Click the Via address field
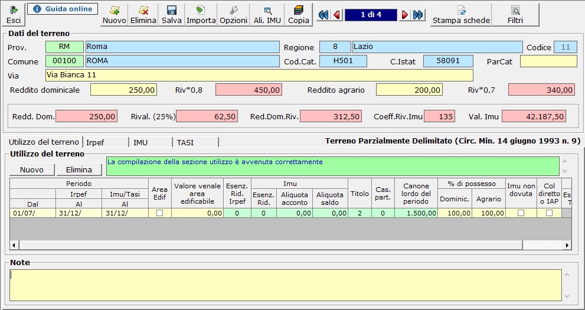The width and height of the screenshot is (585, 310). click(259, 76)
